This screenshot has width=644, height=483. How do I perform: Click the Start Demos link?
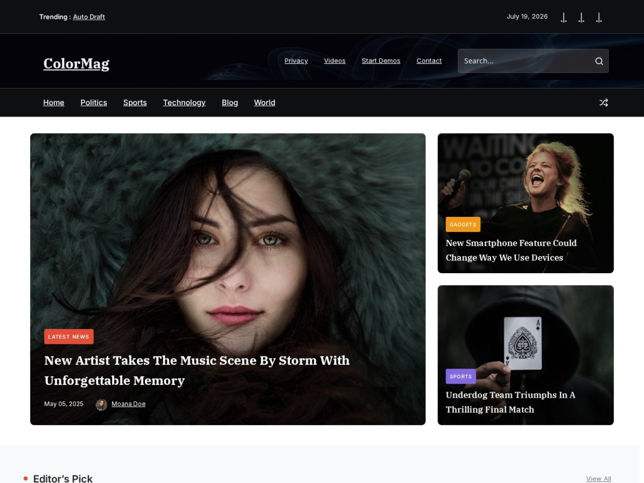point(381,61)
